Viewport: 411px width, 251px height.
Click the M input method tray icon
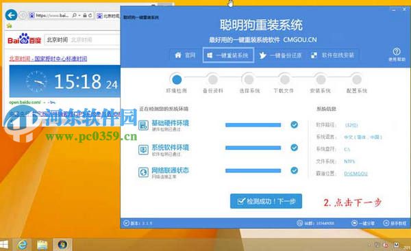(x=397, y=245)
